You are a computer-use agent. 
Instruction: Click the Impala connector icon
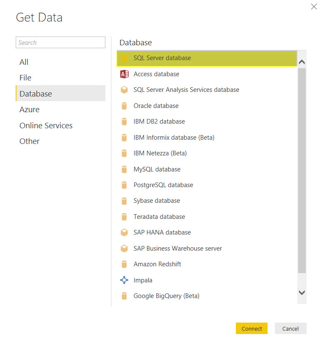click(x=124, y=280)
